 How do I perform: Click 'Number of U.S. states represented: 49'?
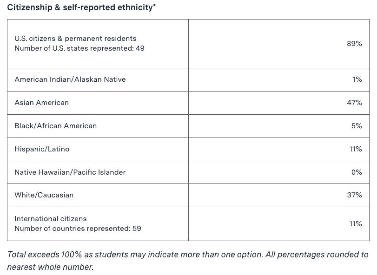pyautogui.click(x=79, y=48)
